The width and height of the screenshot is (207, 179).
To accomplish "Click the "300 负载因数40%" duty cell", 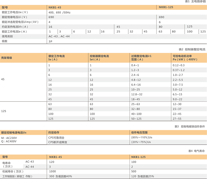I will (x=60, y=176).
